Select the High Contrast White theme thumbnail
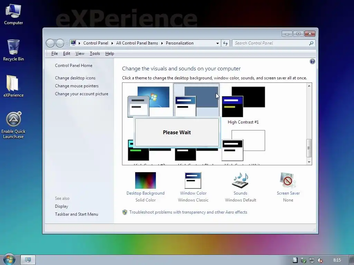Image resolution: width=354 pixels, height=265 pixels. click(x=243, y=145)
